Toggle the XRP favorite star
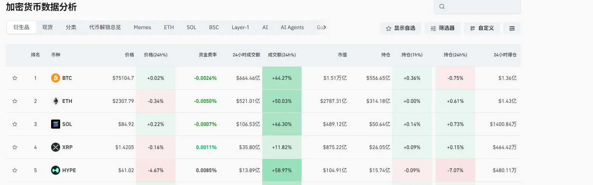The image size is (593, 185). 15,148
